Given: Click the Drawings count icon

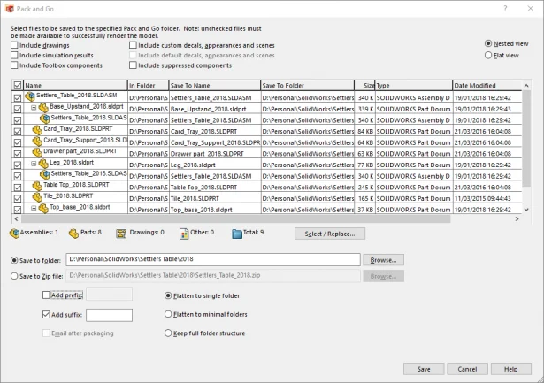Looking at the screenshot, I should click(x=122, y=233).
